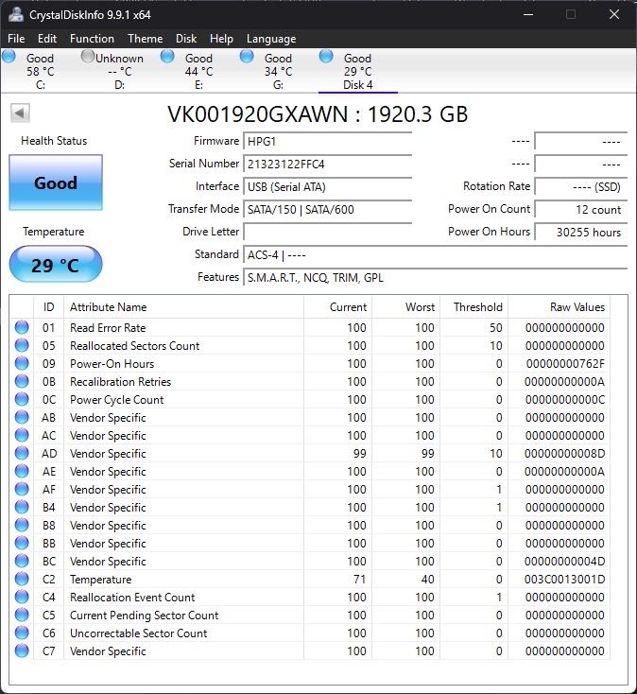Click the Transfer Mode field
637x694 pixels.
tap(327, 209)
